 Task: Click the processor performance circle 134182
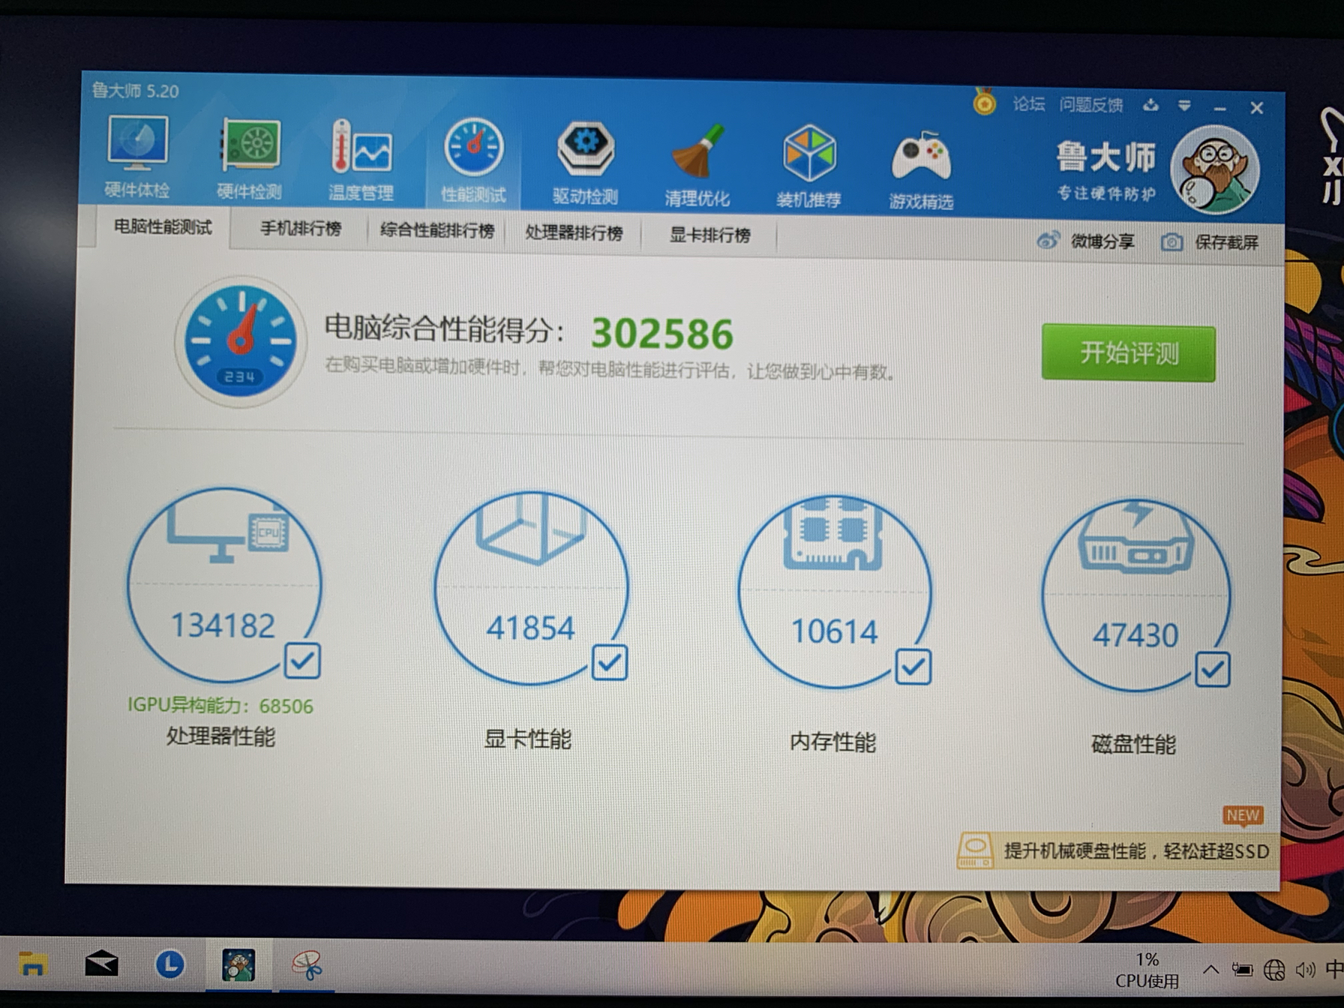(223, 583)
